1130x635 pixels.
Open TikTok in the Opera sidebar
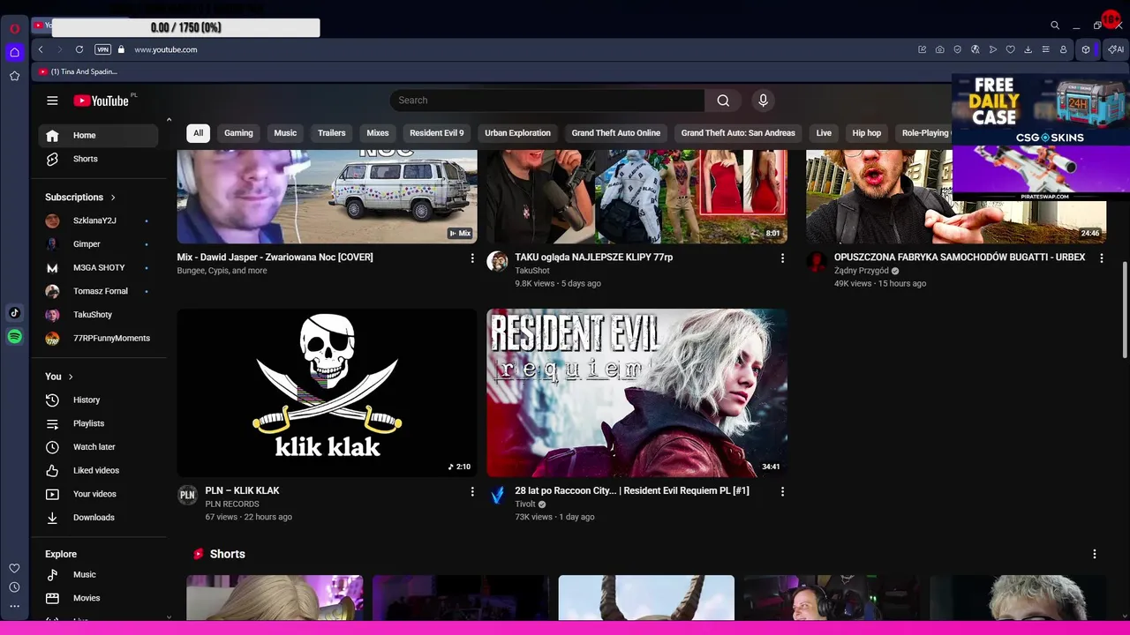14,312
